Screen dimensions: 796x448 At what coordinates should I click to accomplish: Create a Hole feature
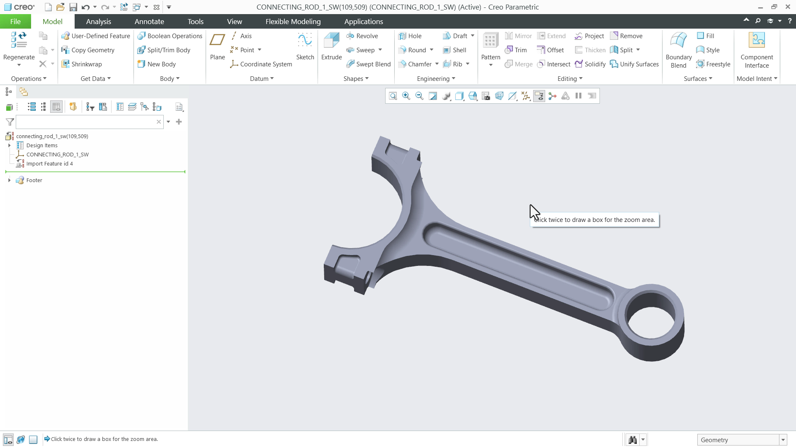pyautogui.click(x=410, y=36)
